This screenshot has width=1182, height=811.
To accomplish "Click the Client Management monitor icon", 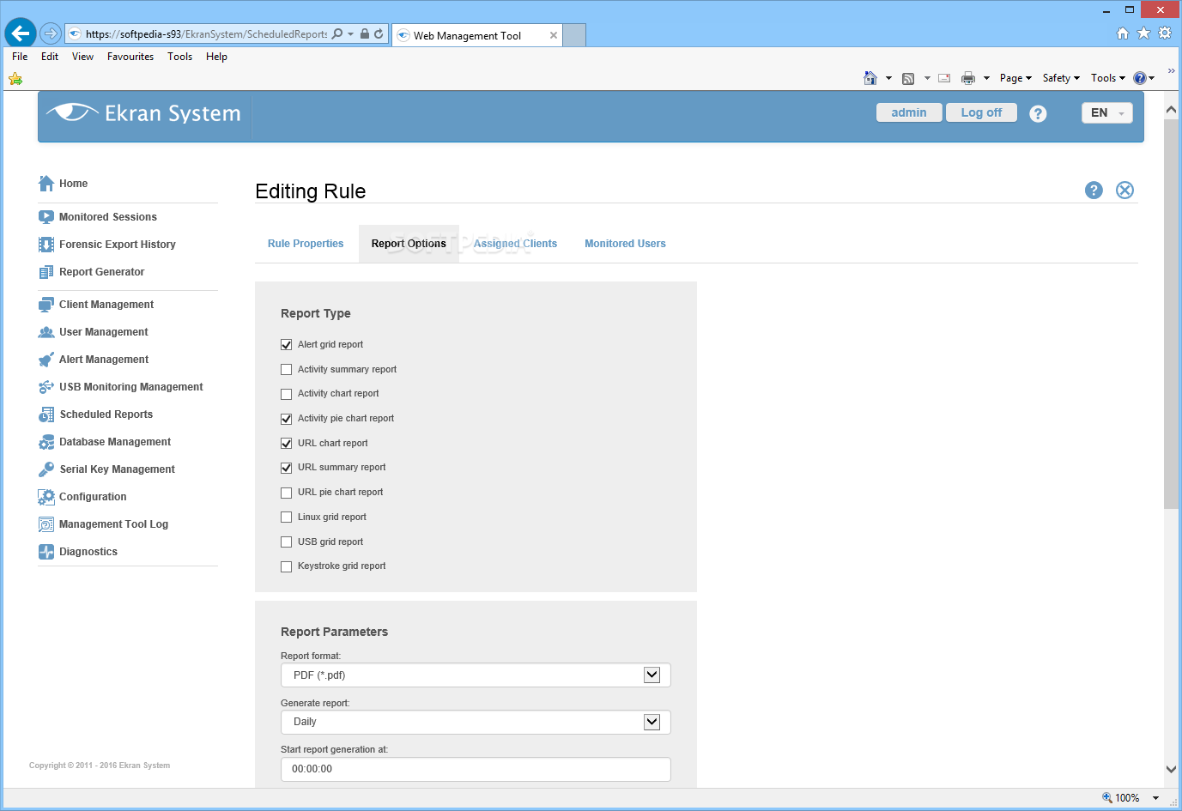I will (x=46, y=305).
